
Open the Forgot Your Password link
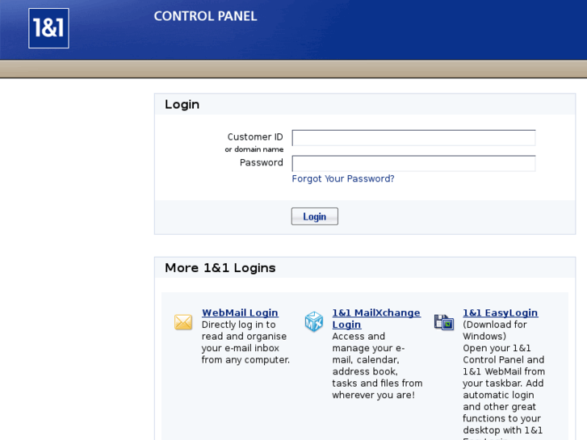[343, 178]
